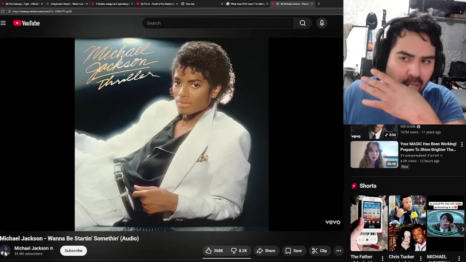Image resolution: width=466 pixels, height=262 pixels.
Task: Open options menu for Chris Tucker short
Action: click(x=421, y=258)
